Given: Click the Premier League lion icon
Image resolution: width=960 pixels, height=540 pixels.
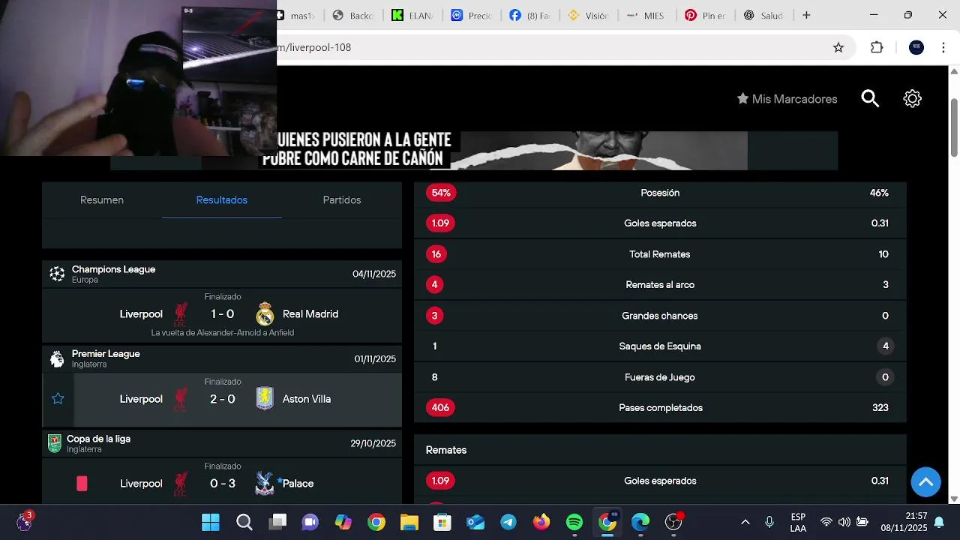Looking at the screenshot, I should pos(57,358).
